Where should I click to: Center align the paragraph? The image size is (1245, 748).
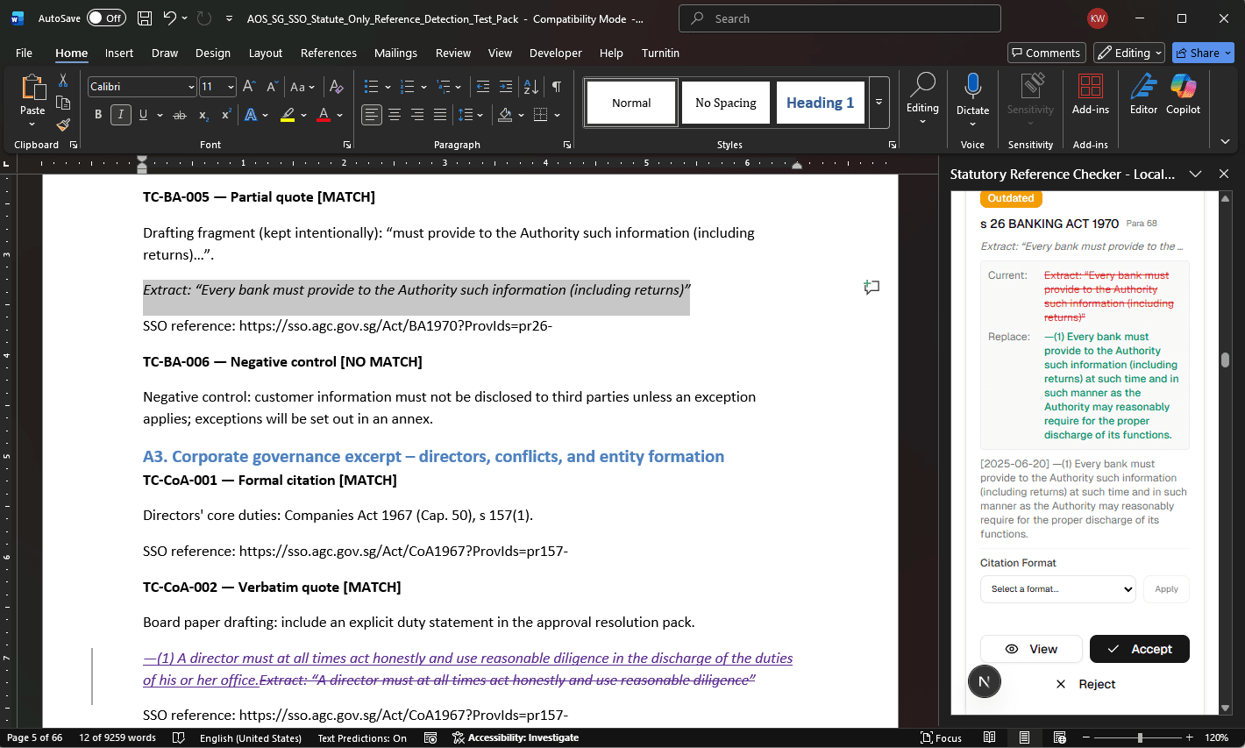click(395, 115)
